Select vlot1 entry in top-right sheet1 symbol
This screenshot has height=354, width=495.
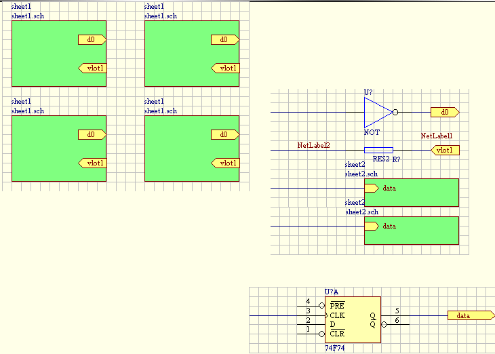coord(225,68)
